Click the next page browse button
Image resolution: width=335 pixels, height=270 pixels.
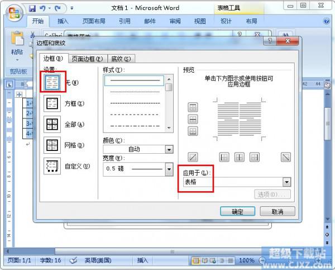(327, 243)
